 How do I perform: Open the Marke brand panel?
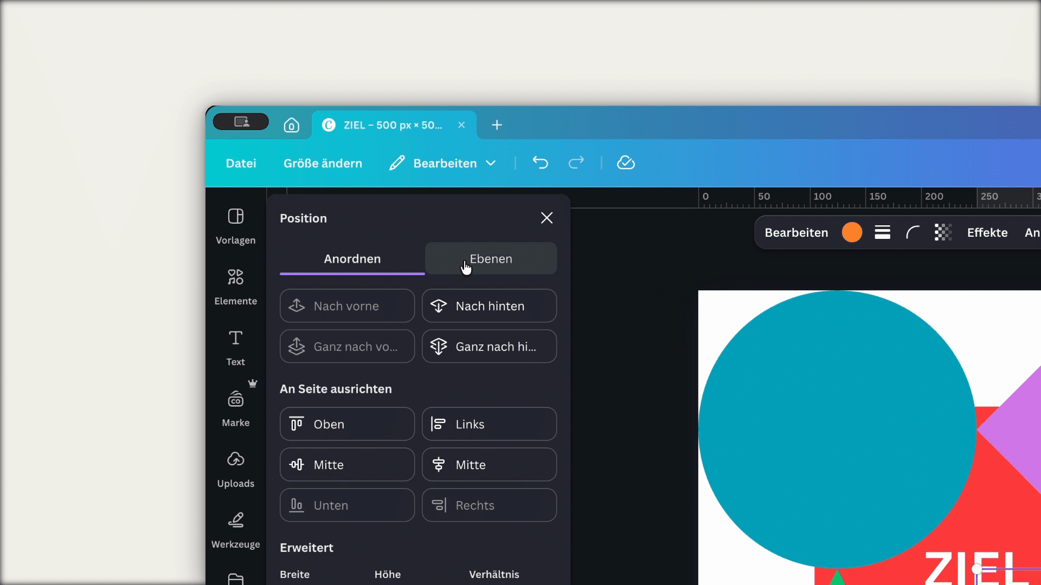[x=235, y=408]
